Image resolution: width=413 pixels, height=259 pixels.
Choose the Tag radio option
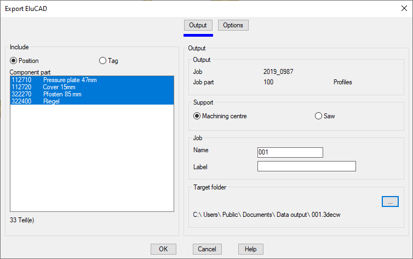tap(102, 61)
